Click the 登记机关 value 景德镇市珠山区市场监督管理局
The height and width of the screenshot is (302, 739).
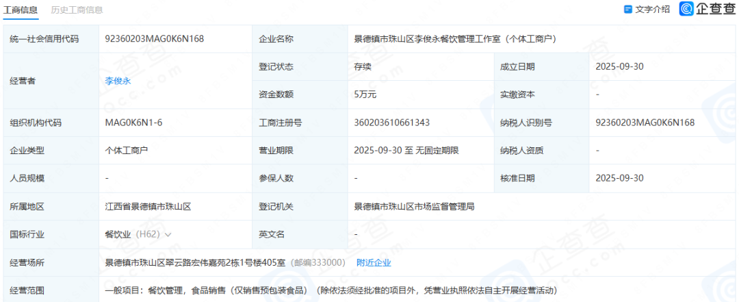click(414, 206)
